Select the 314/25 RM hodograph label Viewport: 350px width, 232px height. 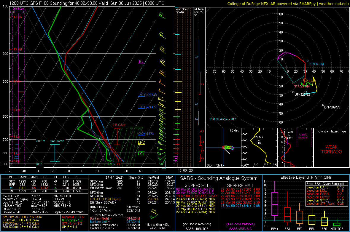pyautogui.click(x=302, y=86)
